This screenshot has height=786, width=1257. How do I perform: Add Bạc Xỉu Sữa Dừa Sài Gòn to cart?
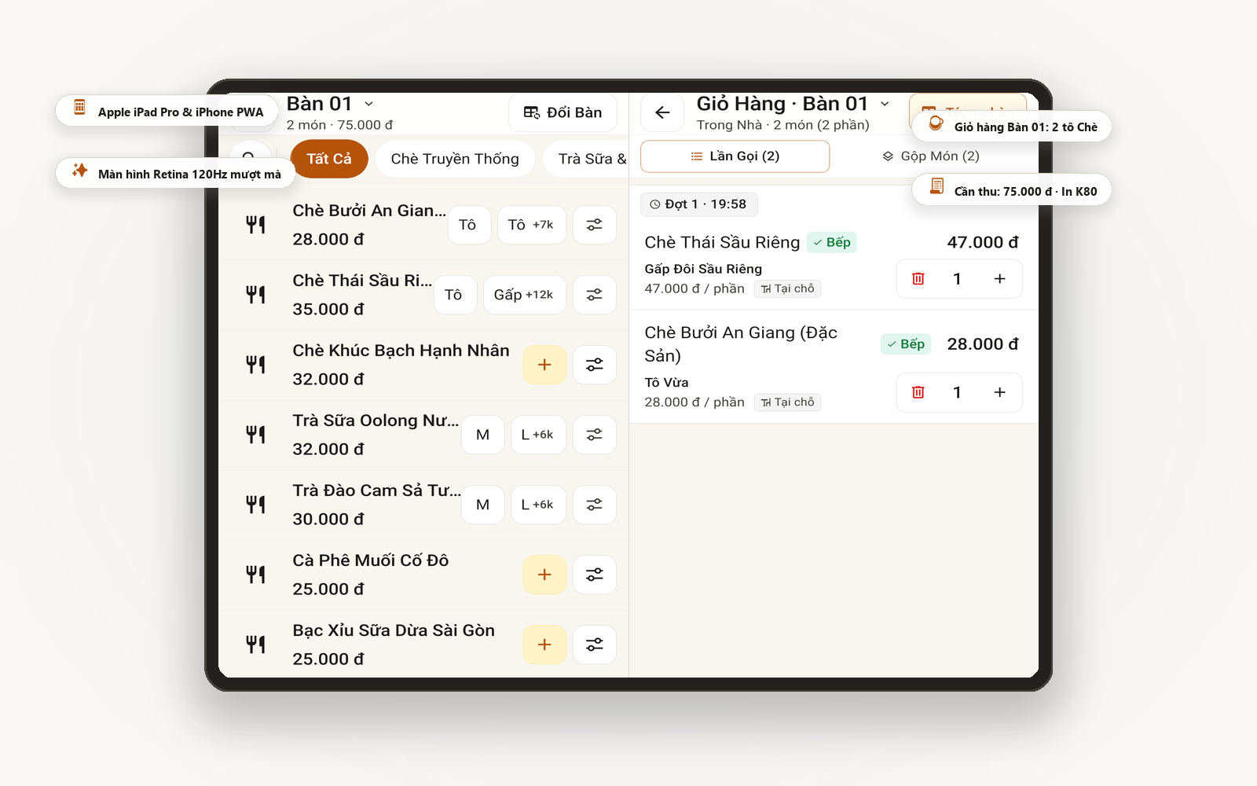click(544, 645)
